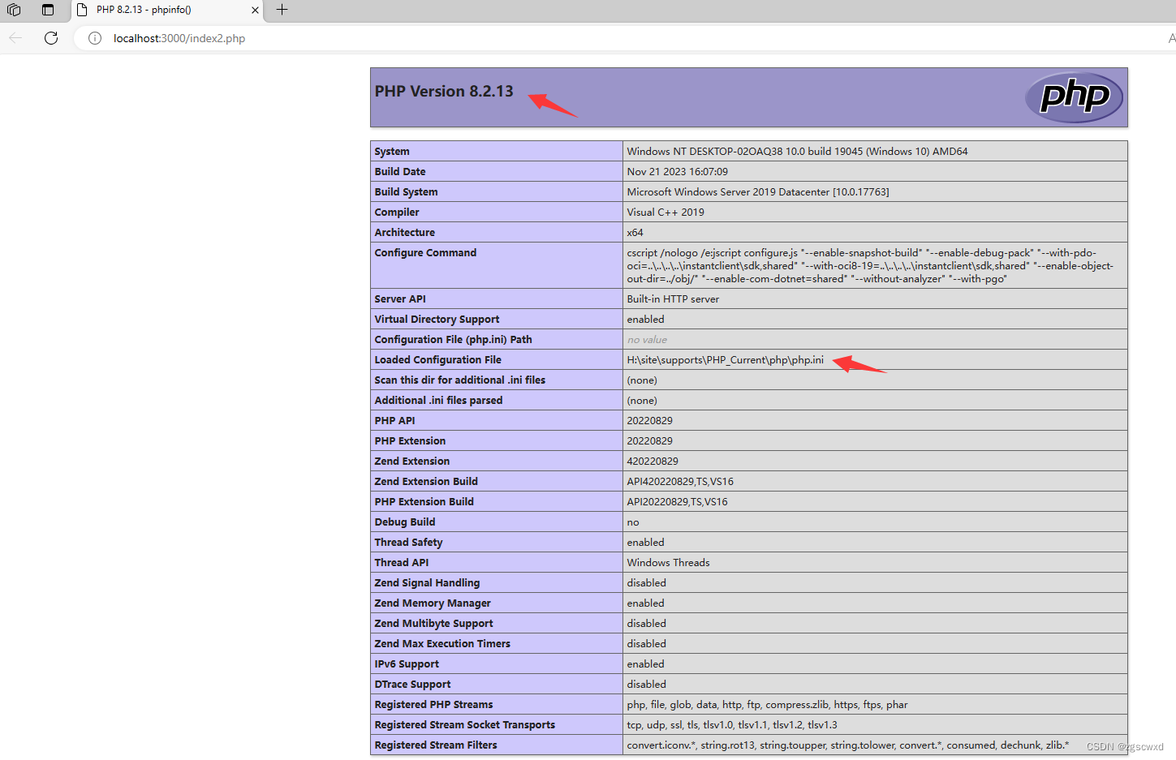1176x760 pixels.
Task: Click the x64 architecture value
Action: (x=635, y=233)
